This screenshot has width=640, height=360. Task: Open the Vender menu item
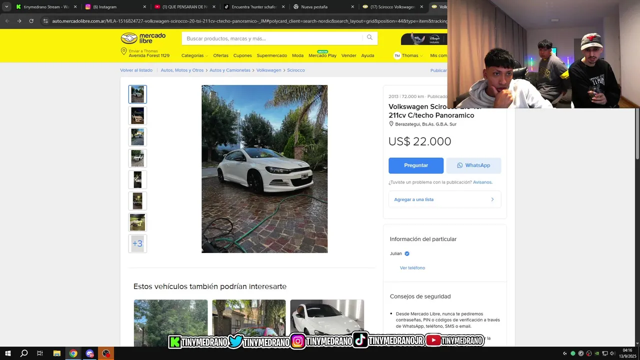point(349,55)
